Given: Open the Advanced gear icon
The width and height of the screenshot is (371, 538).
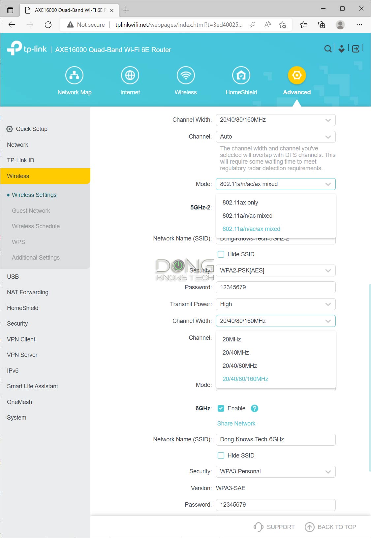Looking at the screenshot, I should tap(297, 75).
